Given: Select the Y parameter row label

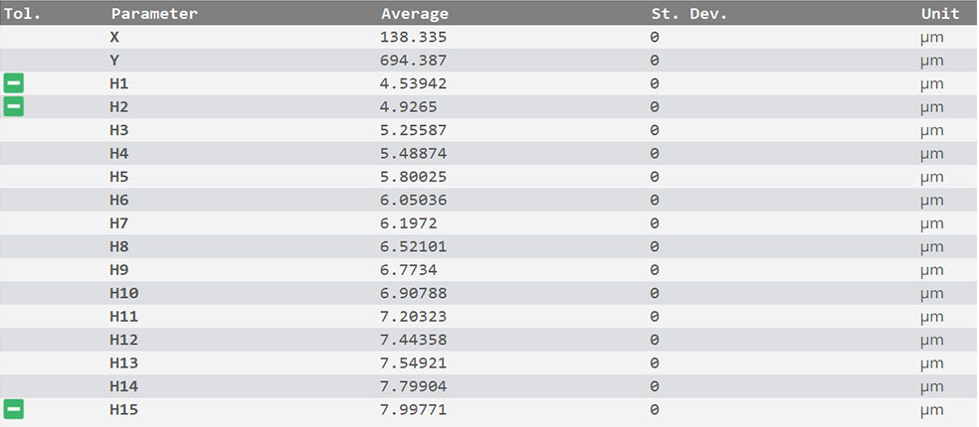Looking at the screenshot, I should click(x=114, y=61).
